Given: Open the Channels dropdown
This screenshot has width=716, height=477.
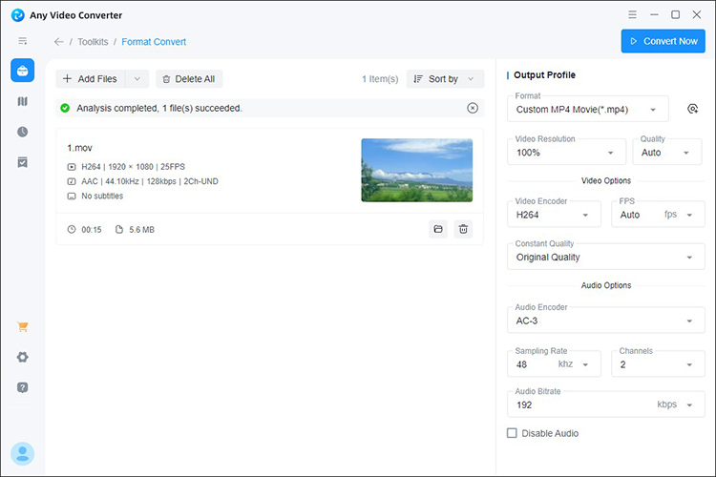Looking at the screenshot, I should (658, 364).
